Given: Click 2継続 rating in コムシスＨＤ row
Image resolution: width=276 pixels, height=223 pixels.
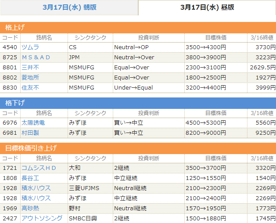Looking at the screenshot, I should point(149,168).
